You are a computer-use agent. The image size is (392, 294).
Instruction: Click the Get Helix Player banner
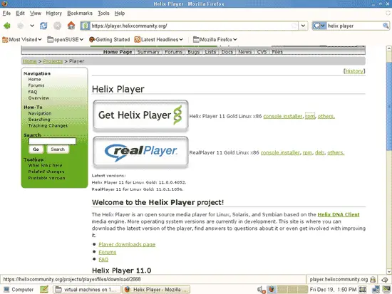pyautogui.click(x=140, y=115)
